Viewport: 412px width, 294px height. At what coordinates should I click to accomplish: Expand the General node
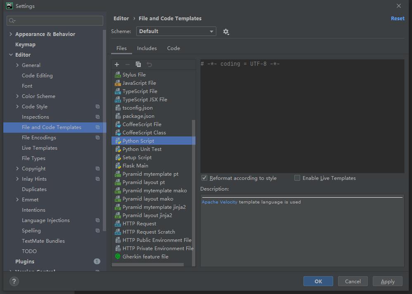17,65
